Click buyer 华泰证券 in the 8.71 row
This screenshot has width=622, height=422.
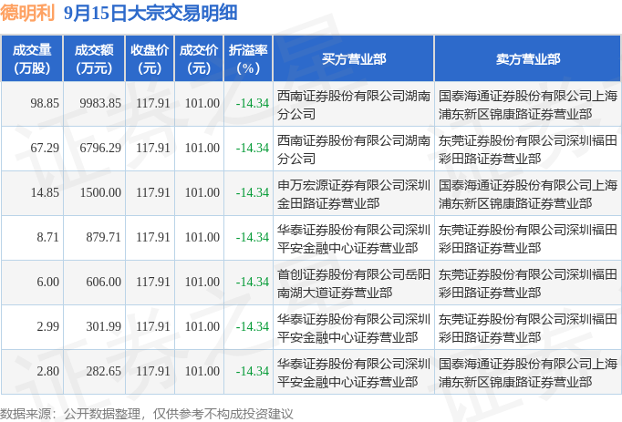pyautogui.click(x=354, y=239)
